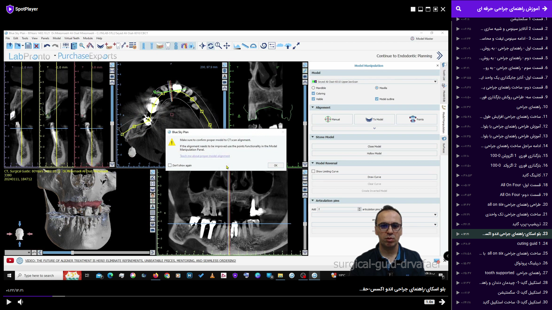Open Microsoft Edge from the Windows taskbar
Viewport: 552px width, 310px height.
110,276
